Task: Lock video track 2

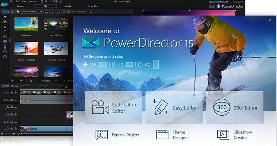Action: tap(16, 115)
